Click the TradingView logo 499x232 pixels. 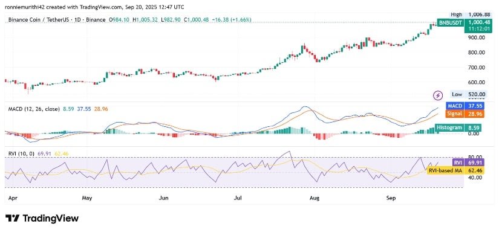pos(42,218)
